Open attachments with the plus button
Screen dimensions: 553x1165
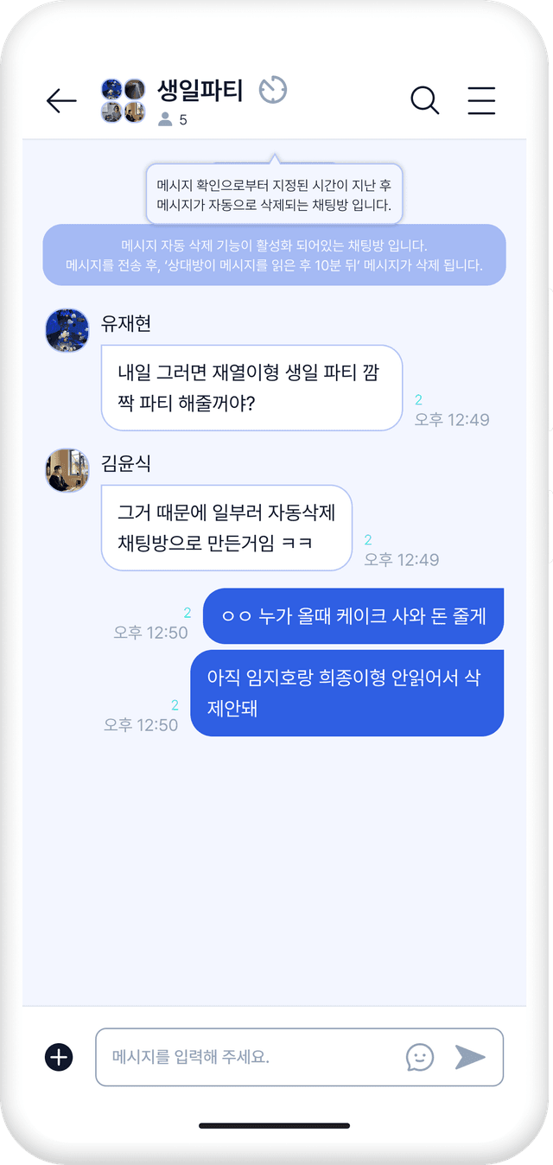point(57,1057)
